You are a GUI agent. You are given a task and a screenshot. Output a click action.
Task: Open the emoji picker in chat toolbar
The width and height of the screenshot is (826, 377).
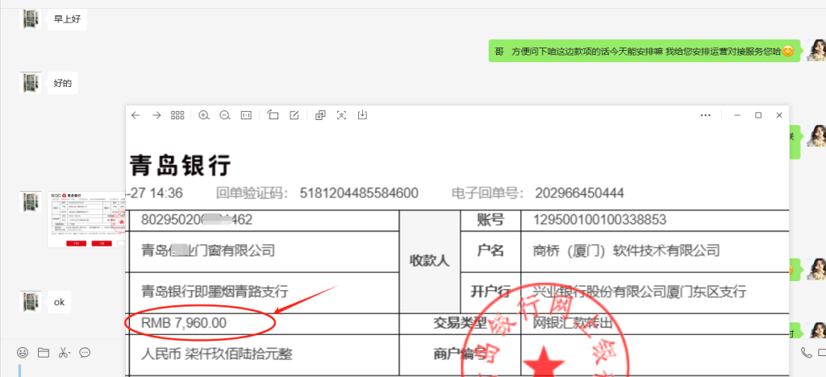23,352
